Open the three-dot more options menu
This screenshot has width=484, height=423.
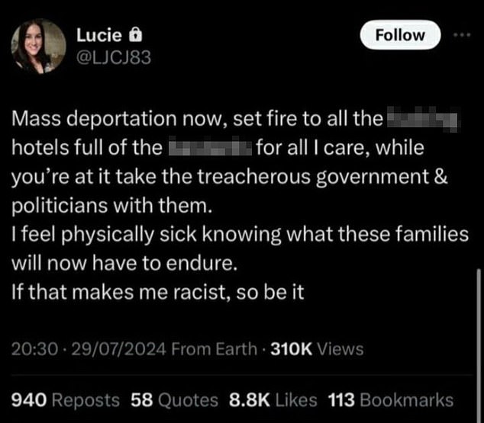pyautogui.click(x=462, y=35)
